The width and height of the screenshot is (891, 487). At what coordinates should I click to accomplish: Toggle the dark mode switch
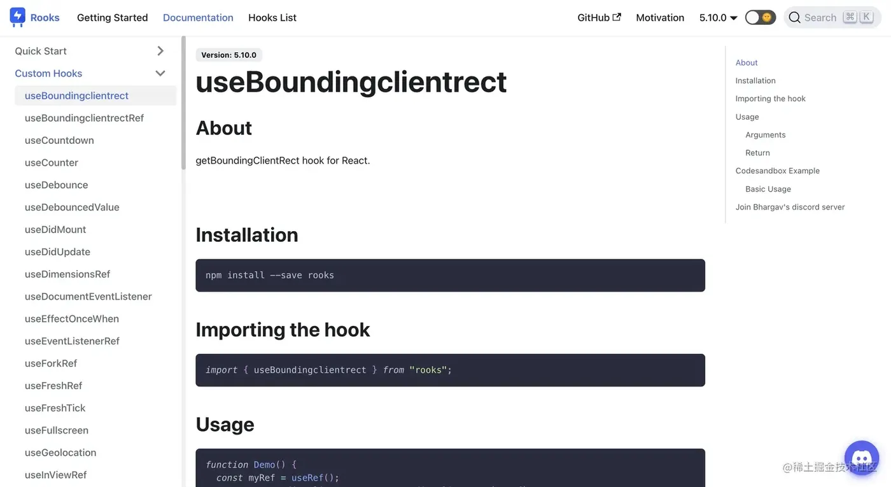760,18
